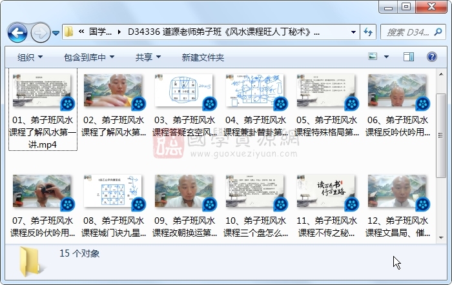Screen dimensions: 452x285
Task: Expand the view options dropdown arrow
Action: [386, 57]
